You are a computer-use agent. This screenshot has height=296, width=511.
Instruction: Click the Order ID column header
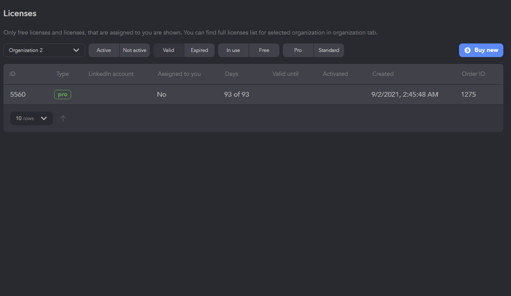(473, 74)
